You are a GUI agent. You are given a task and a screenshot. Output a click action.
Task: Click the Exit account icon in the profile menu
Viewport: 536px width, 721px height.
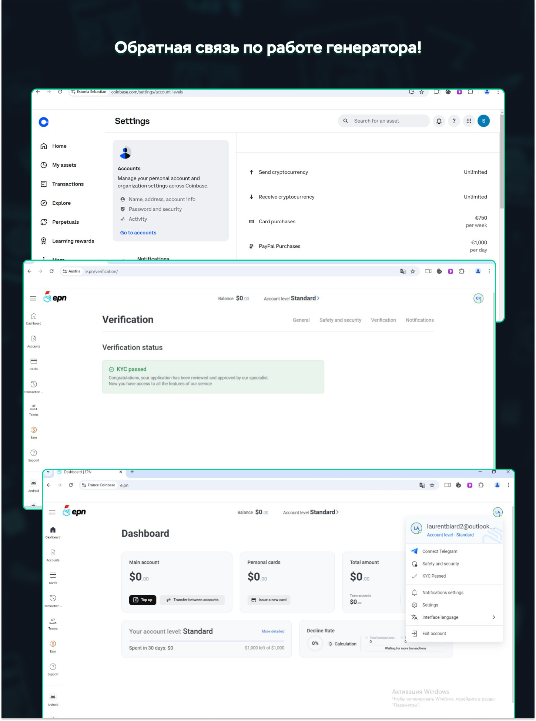point(415,634)
